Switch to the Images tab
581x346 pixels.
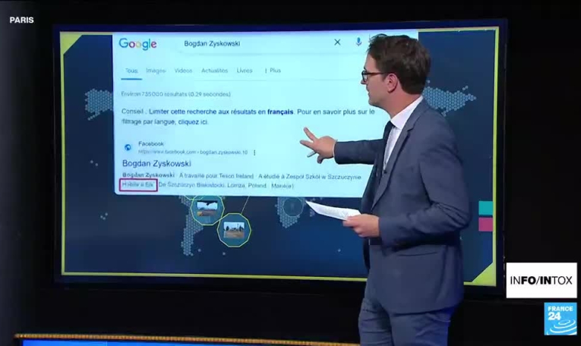[x=156, y=71]
